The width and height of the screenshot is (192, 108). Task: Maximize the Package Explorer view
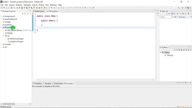[x=30, y=10]
